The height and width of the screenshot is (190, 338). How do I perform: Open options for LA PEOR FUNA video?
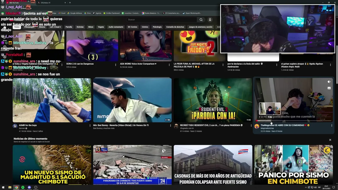[223, 65]
